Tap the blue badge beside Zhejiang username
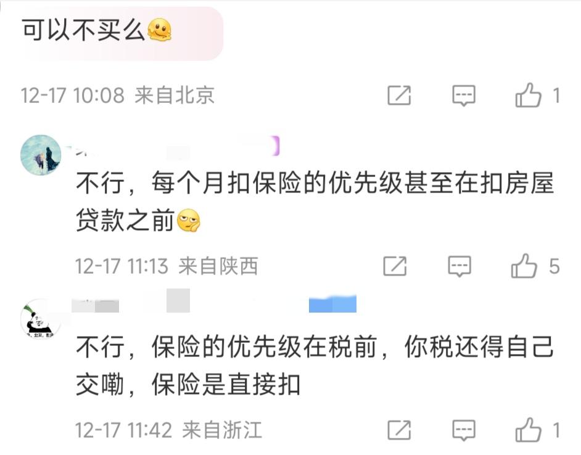This screenshot has width=581, height=455. point(332,303)
